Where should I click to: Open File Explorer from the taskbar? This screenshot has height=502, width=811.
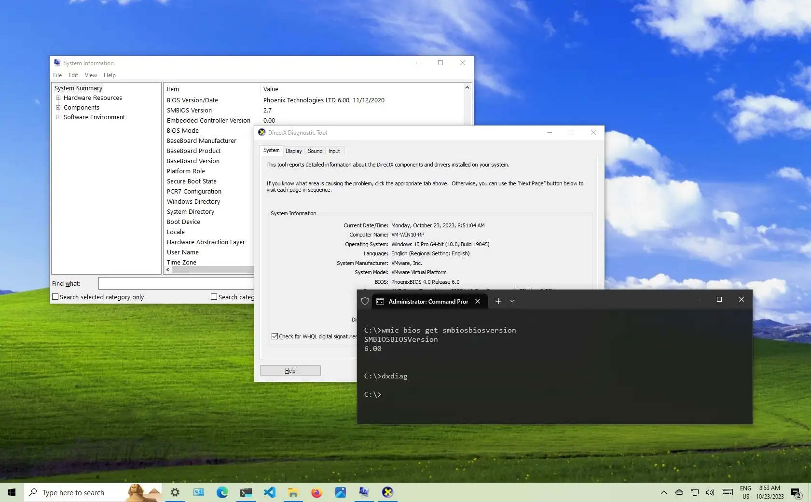tap(293, 492)
